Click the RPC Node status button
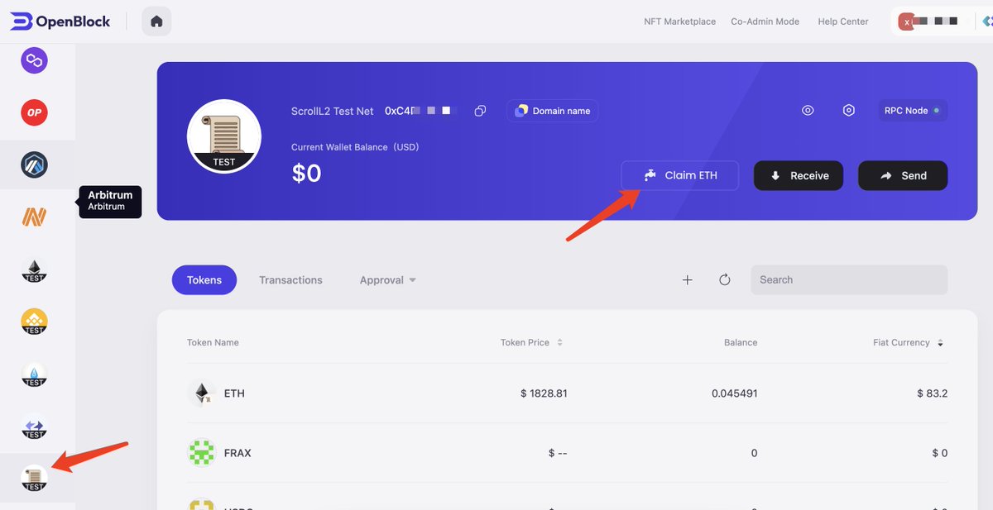This screenshot has height=510, width=993. point(914,111)
